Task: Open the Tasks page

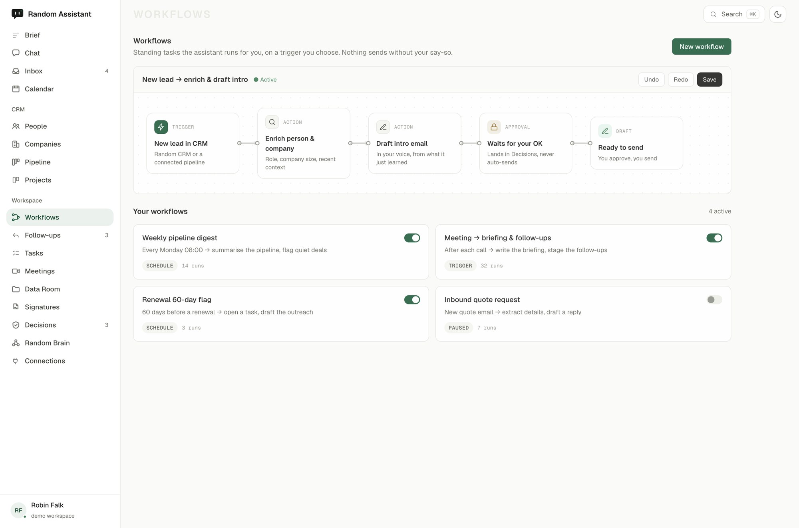Action: 60,253
